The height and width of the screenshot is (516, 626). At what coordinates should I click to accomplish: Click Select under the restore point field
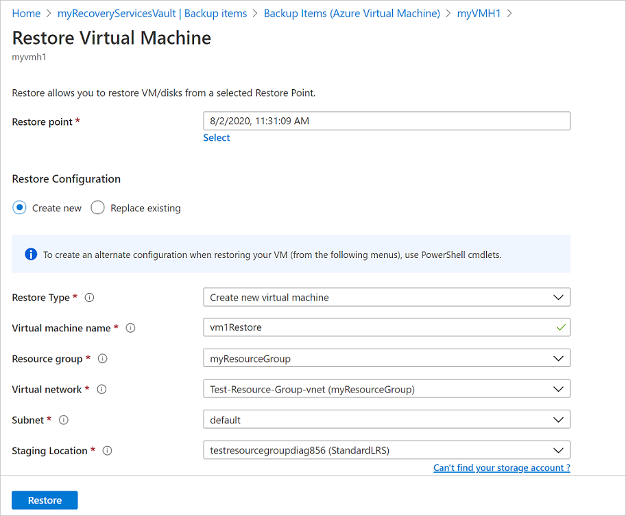click(x=216, y=137)
